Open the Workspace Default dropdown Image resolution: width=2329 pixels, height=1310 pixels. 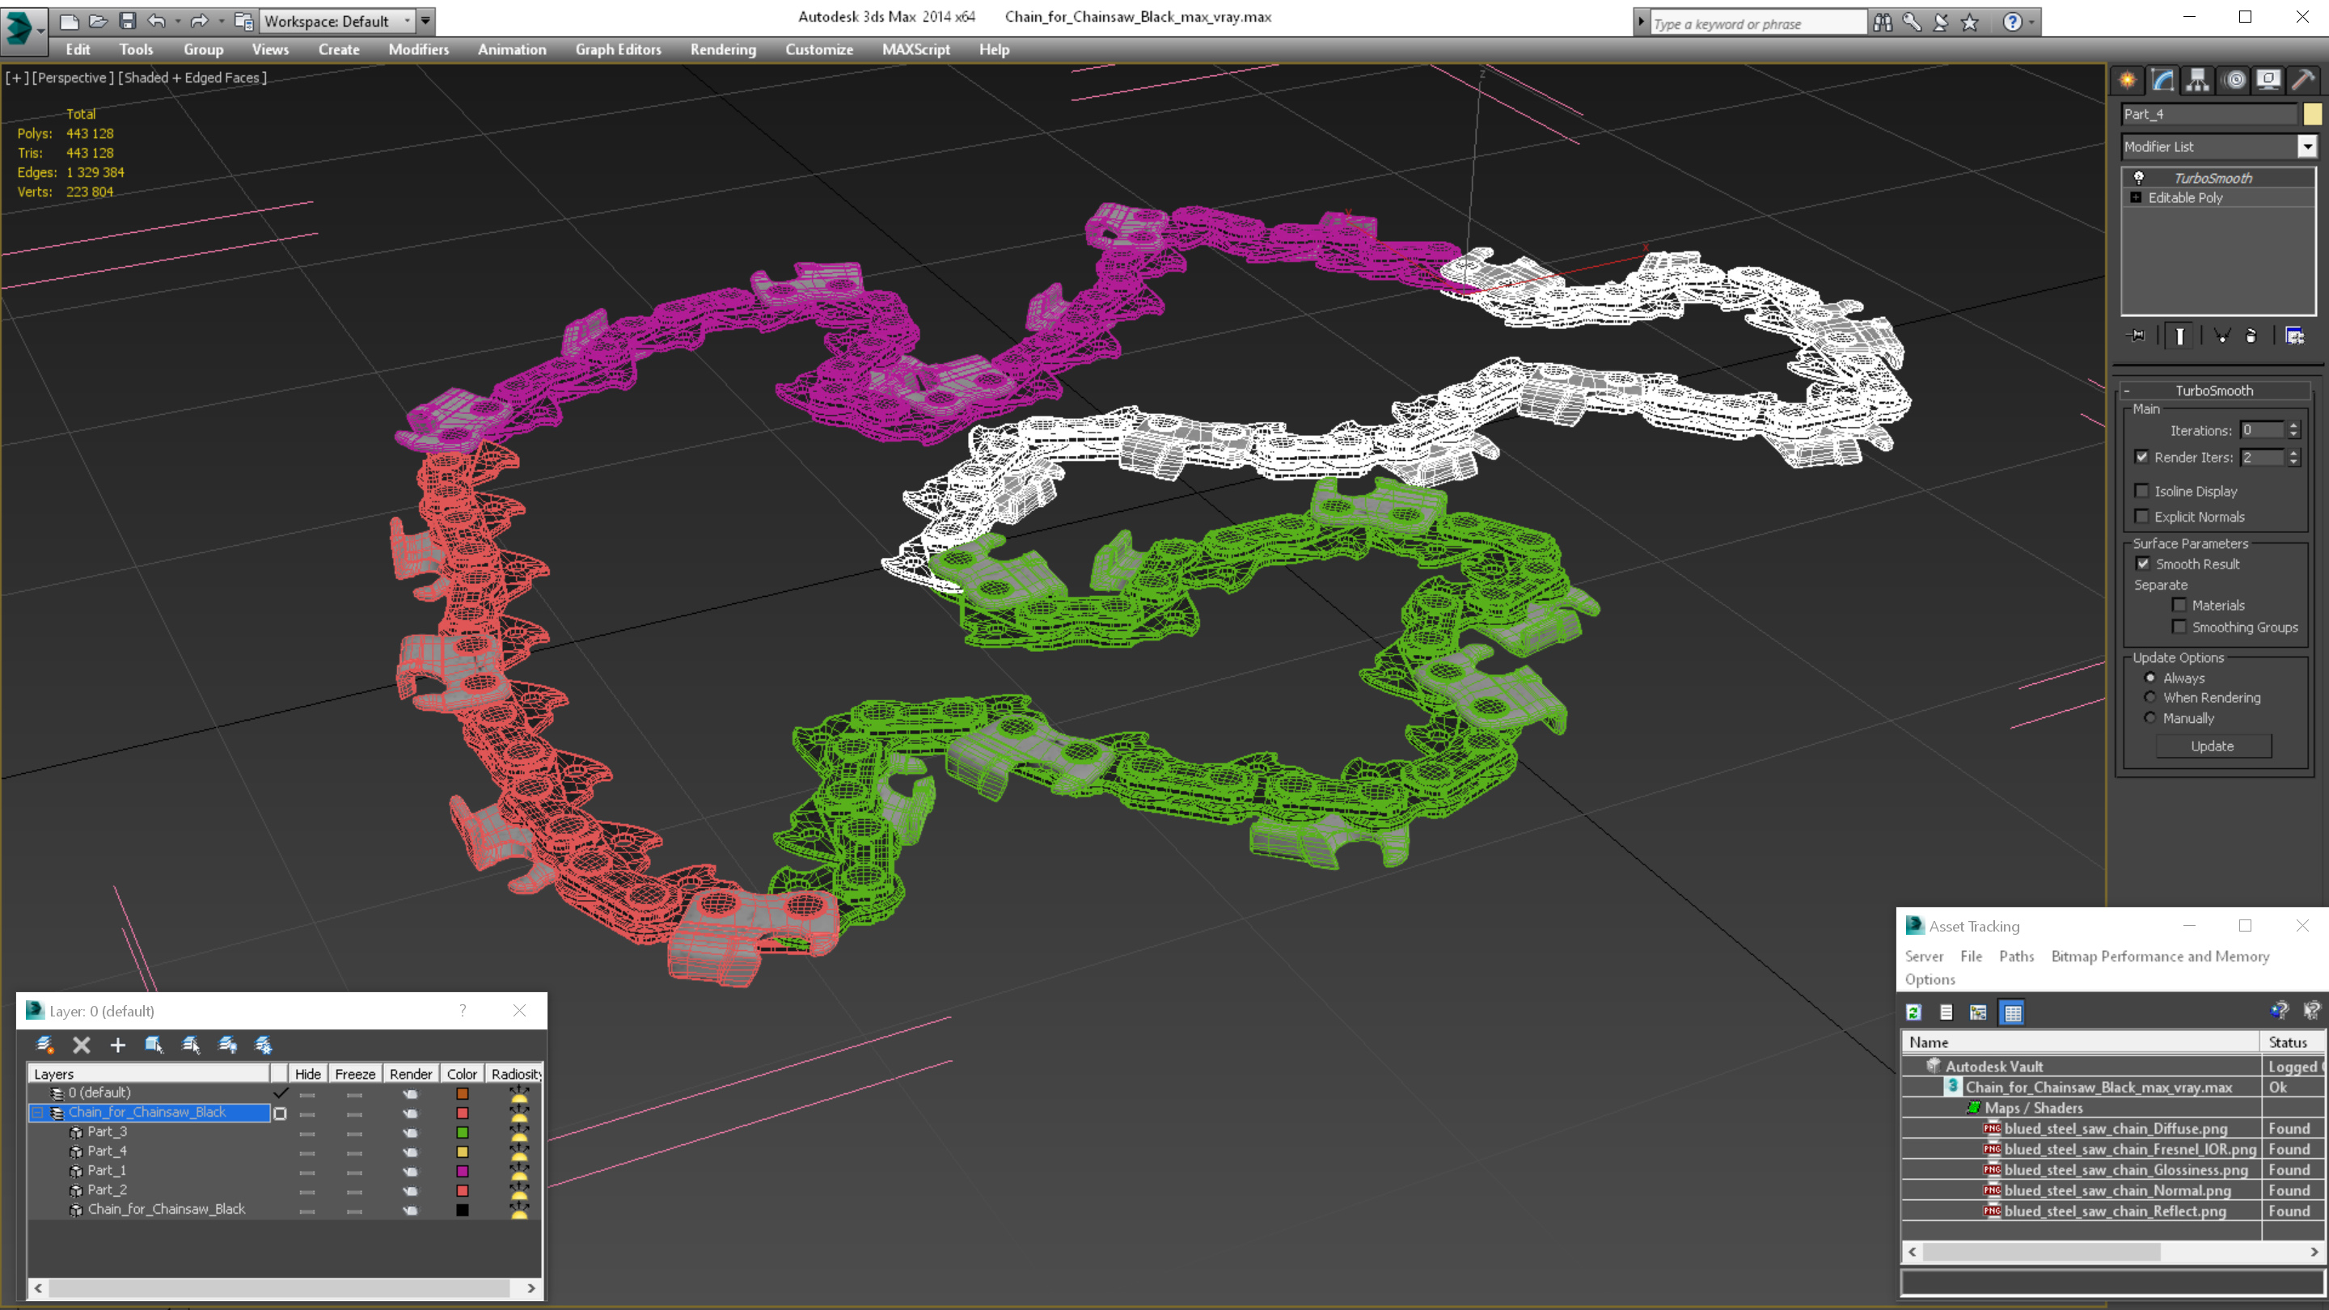coord(336,21)
